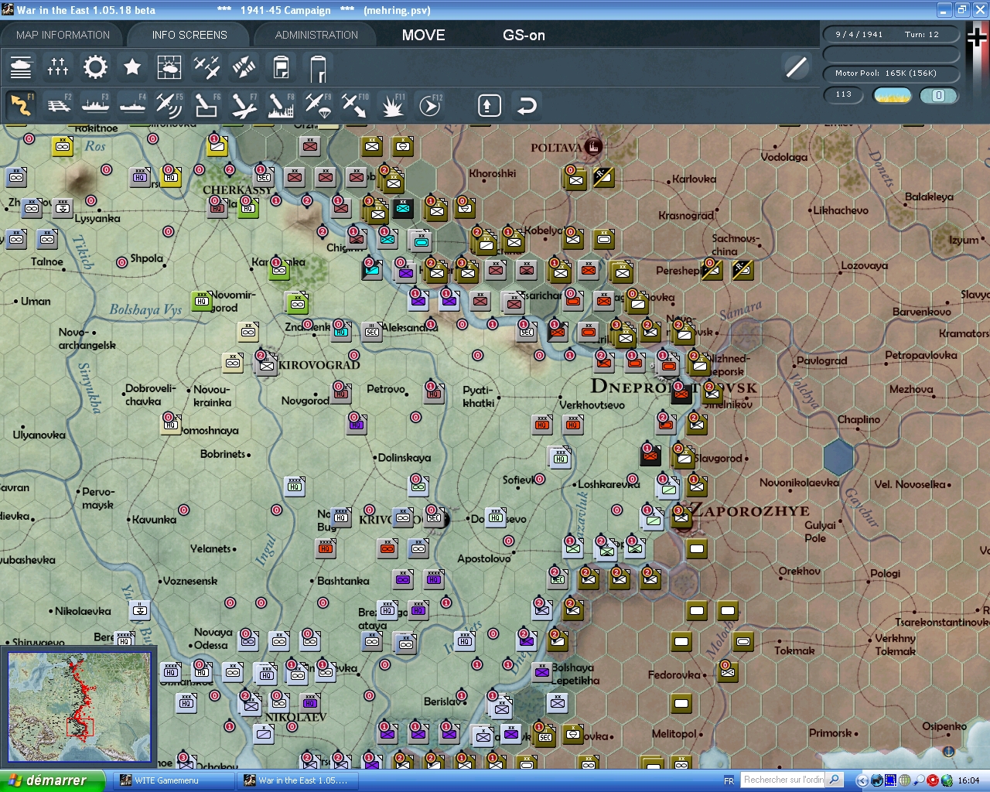Click the Krasnograd town label
Viewport: 990px width, 792px height.
pos(686,215)
